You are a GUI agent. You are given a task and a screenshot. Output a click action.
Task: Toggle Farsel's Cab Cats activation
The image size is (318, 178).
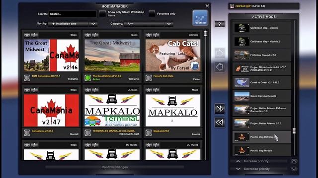coord(149,78)
